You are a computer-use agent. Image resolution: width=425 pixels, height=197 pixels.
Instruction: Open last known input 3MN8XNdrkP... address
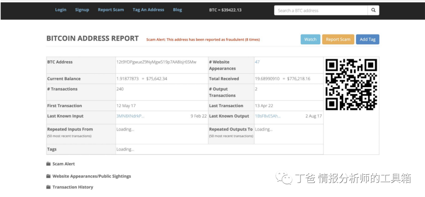[x=130, y=116]
